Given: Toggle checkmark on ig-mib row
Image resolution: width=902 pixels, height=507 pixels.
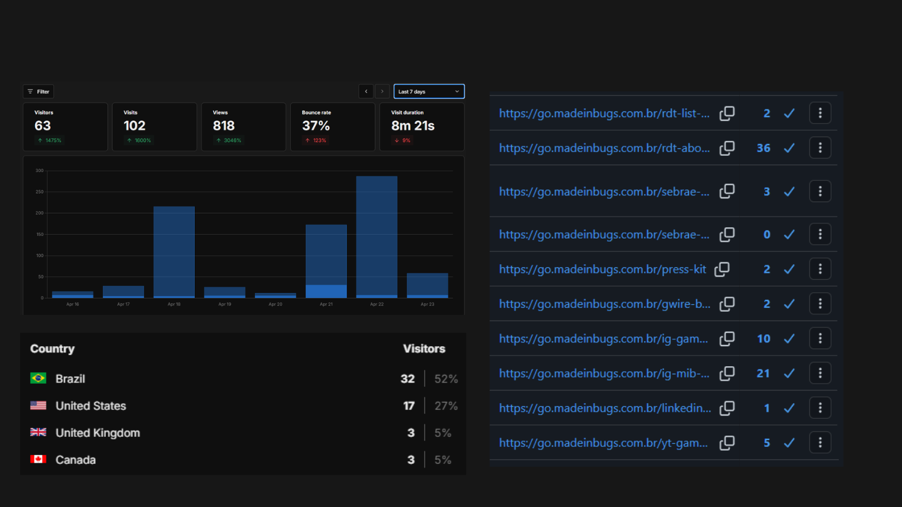Looking at the screenshot, I should (x=789, y=374).
